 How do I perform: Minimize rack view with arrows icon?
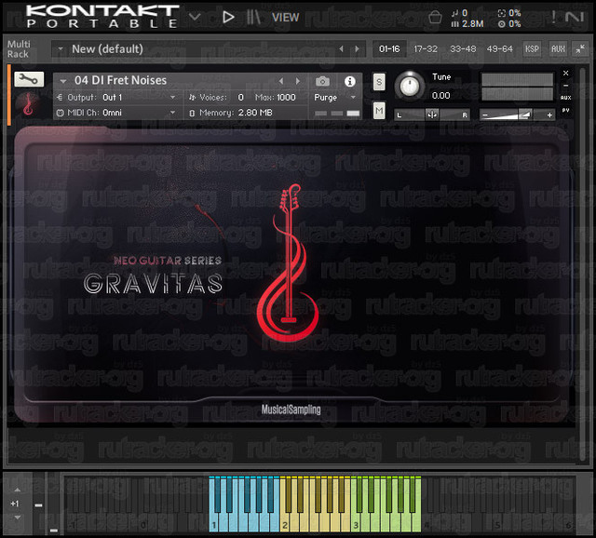[x=580, y=49]
